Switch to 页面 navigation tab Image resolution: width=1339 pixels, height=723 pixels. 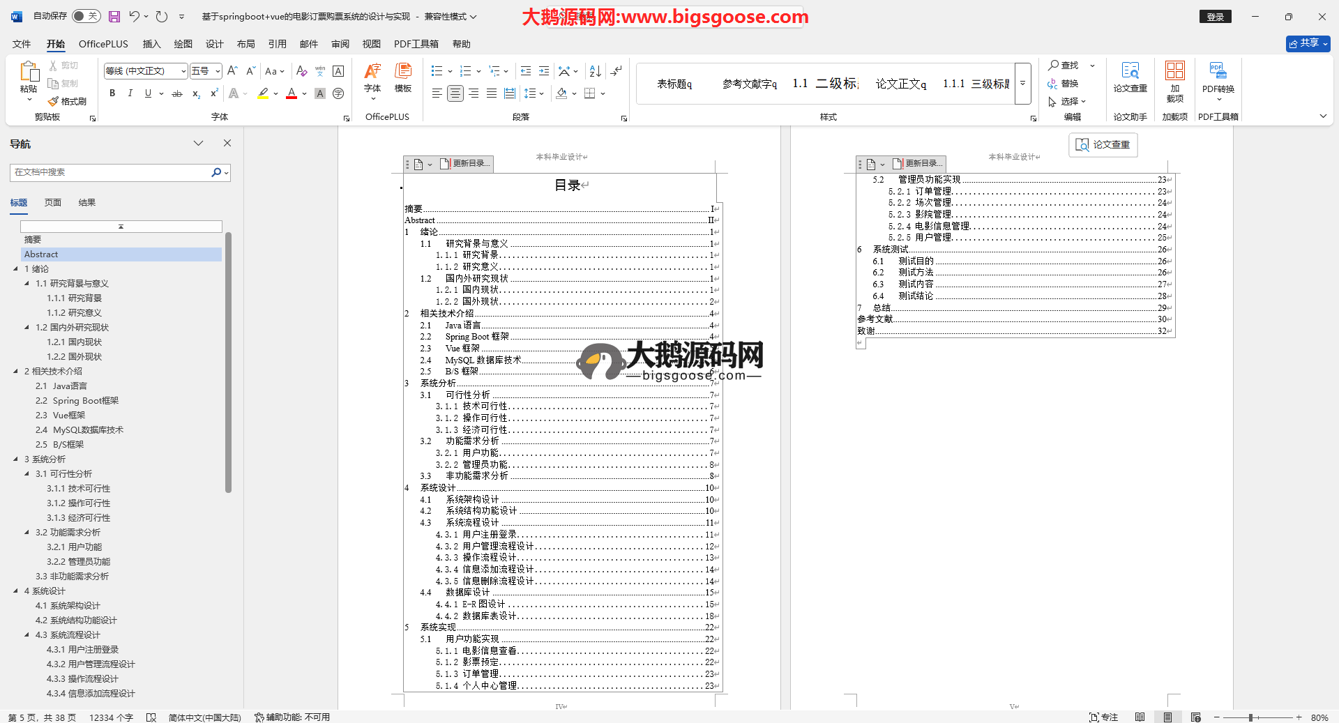53,203
